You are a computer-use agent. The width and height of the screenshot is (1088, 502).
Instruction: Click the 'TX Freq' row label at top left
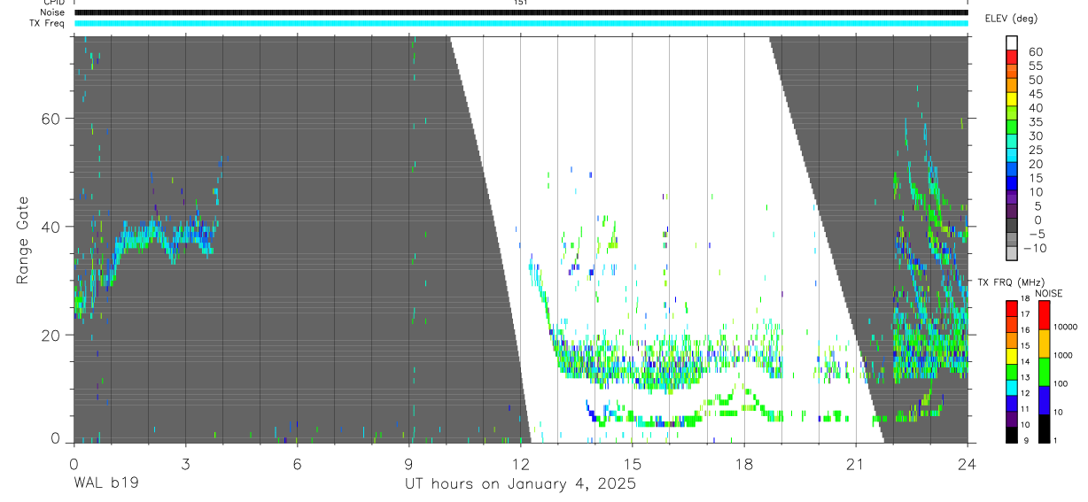48,23
